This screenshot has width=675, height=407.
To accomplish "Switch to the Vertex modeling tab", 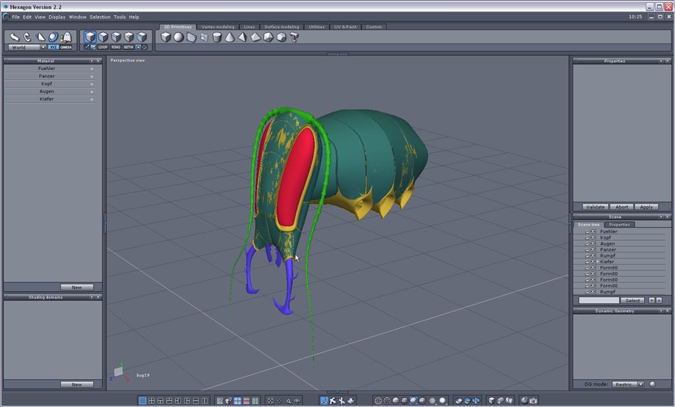I will (x=218, y=27).
